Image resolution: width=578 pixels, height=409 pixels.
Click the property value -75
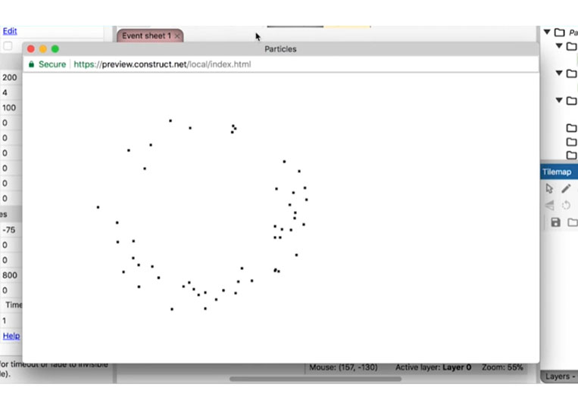tap(9, 230)
